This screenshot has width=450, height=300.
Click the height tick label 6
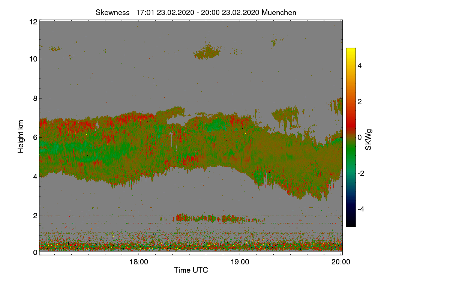coord(35,137)
